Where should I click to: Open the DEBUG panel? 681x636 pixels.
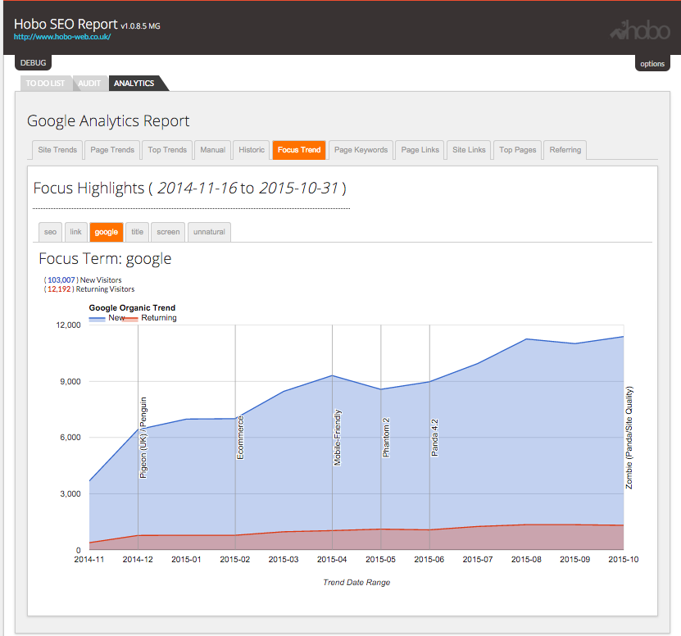coord(33,63)
